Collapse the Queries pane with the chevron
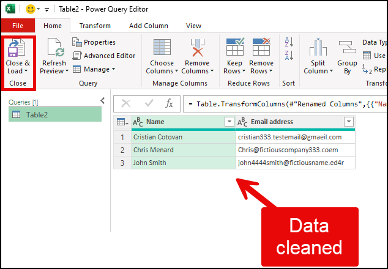This screenshot has width=388, height=269. click(103, 101)
